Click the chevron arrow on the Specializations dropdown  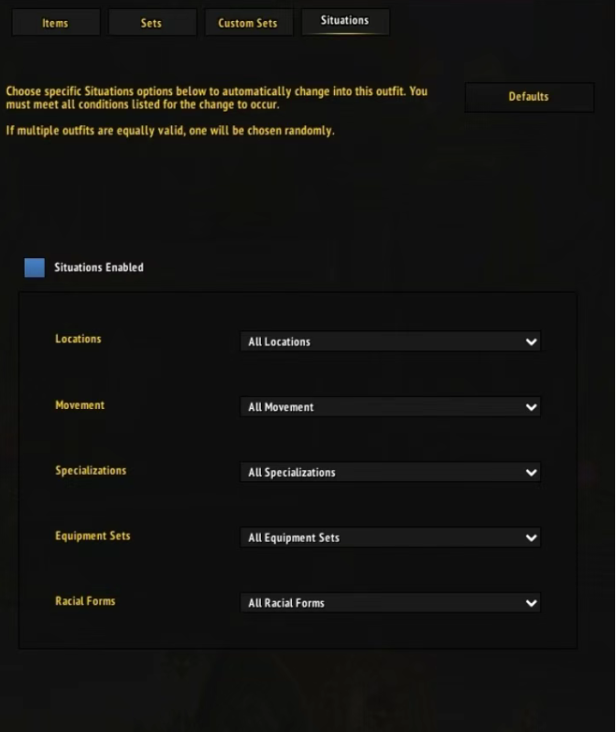tap(531, 473)
